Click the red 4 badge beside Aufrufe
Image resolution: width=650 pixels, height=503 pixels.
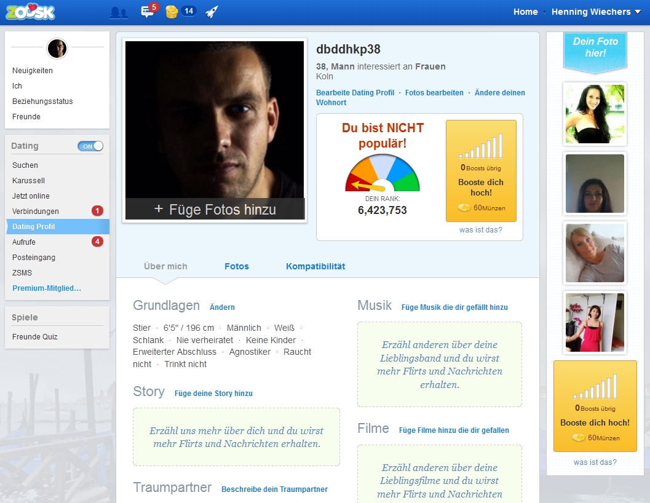pos(97,241)
